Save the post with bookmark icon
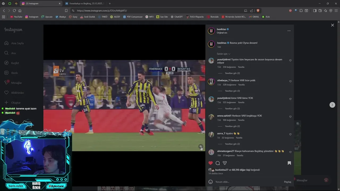The image size is (340, 191). 289,163
